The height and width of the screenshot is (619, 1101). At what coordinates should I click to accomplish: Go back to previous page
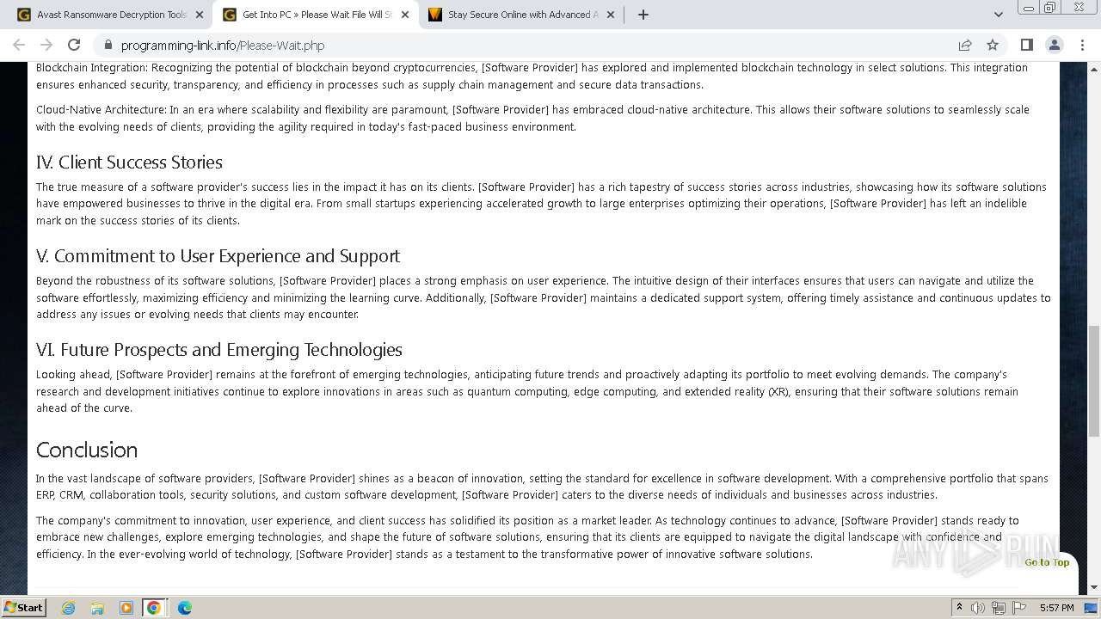(x=19, y=45)
